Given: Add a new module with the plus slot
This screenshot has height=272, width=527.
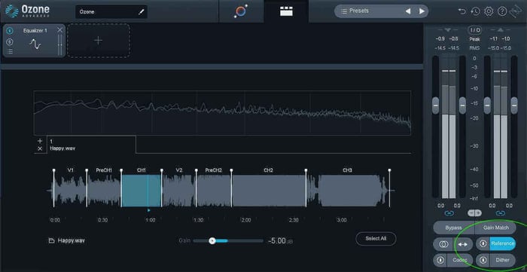Looking at the screenshot, I should click(x=99, y=41).
